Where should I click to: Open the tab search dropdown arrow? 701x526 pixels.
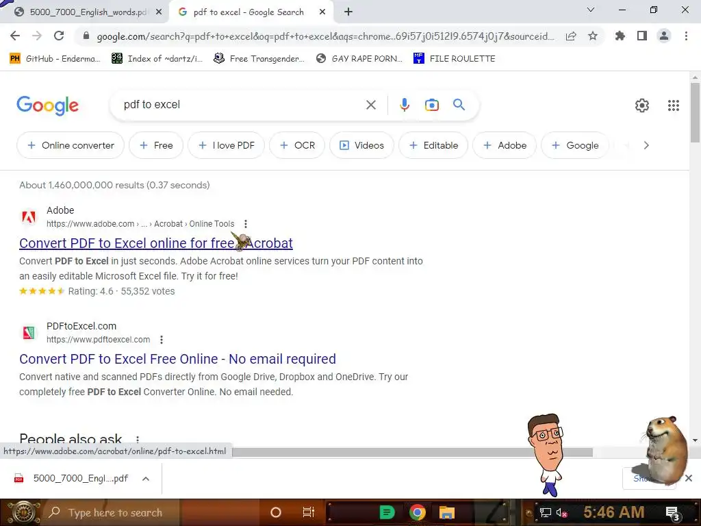click(591, 10)
